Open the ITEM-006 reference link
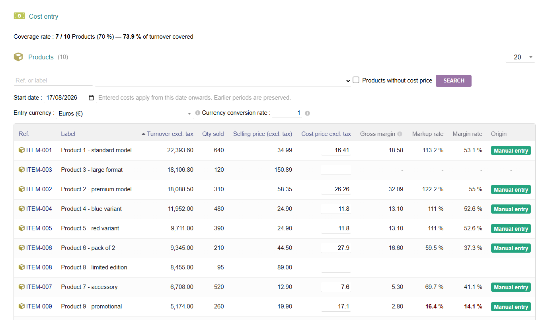Screen dimensions: 542x320 (39, 248)
